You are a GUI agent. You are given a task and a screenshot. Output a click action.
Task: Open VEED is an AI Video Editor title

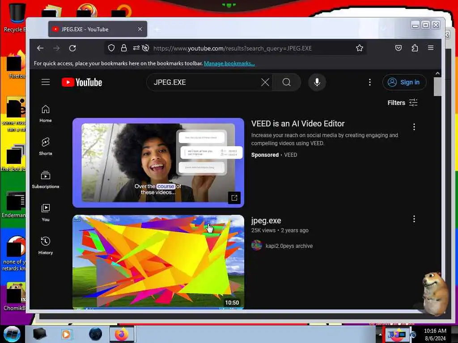(298, 124)
